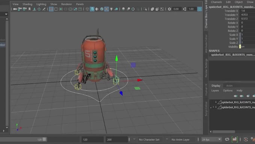Screen dimensions: 255x144
Task: Open the layer editor Options menu
Action: pos(228,91)
